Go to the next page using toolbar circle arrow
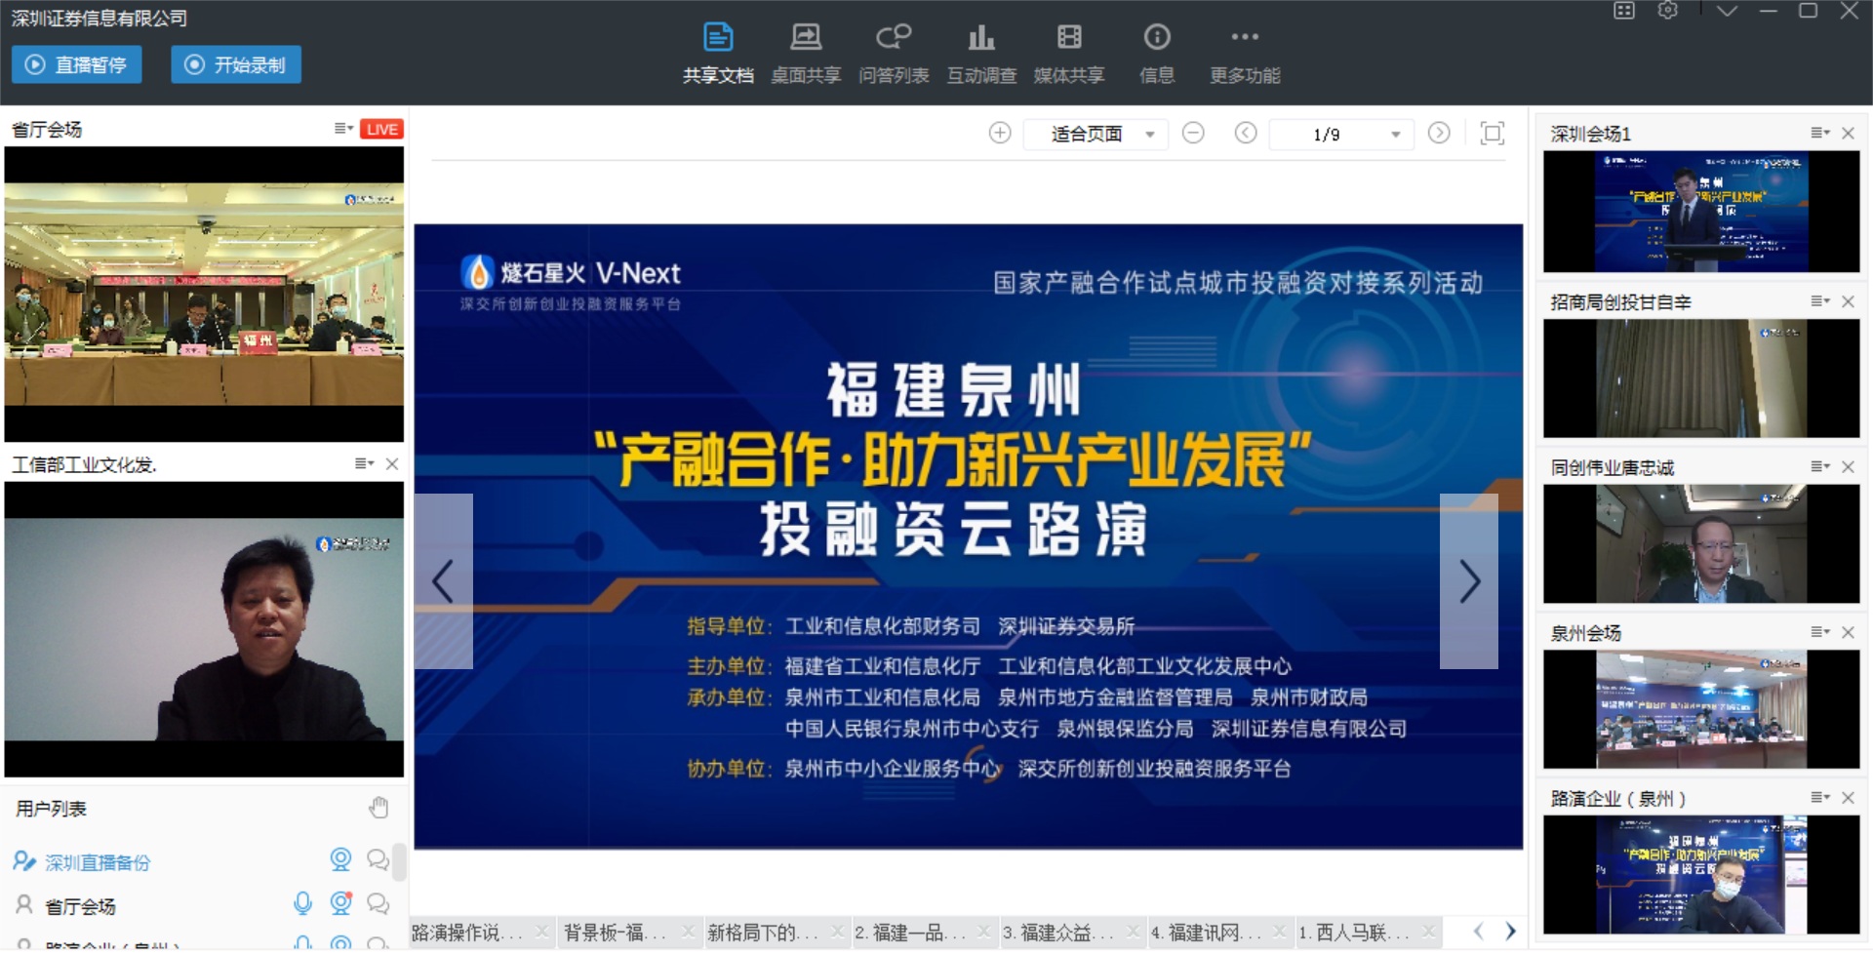 click(x=1439, y=133)
